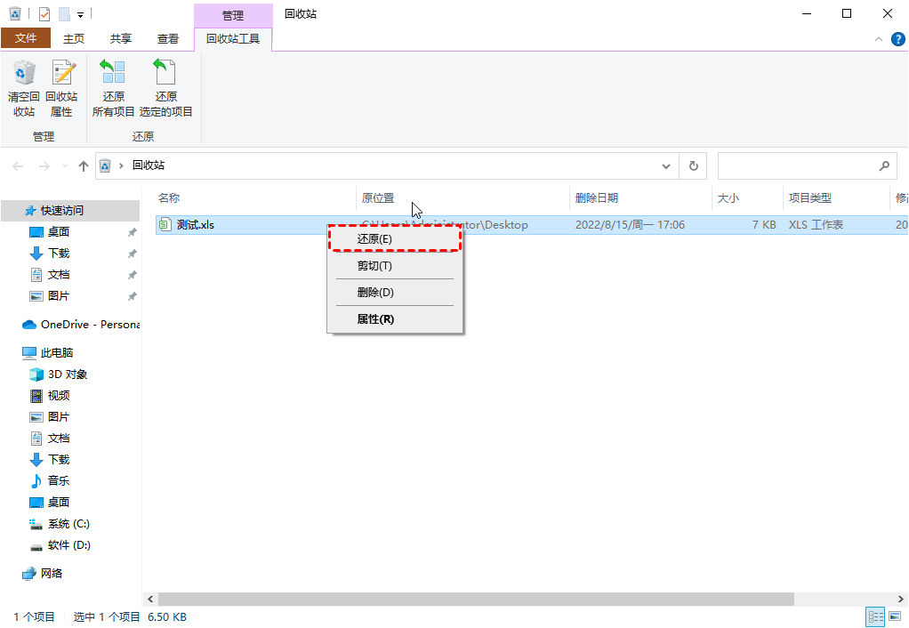The width and height of the screenshot is (909, 628).
Task: Click the scroll right arrow
Action: click(x=901, y=599)
